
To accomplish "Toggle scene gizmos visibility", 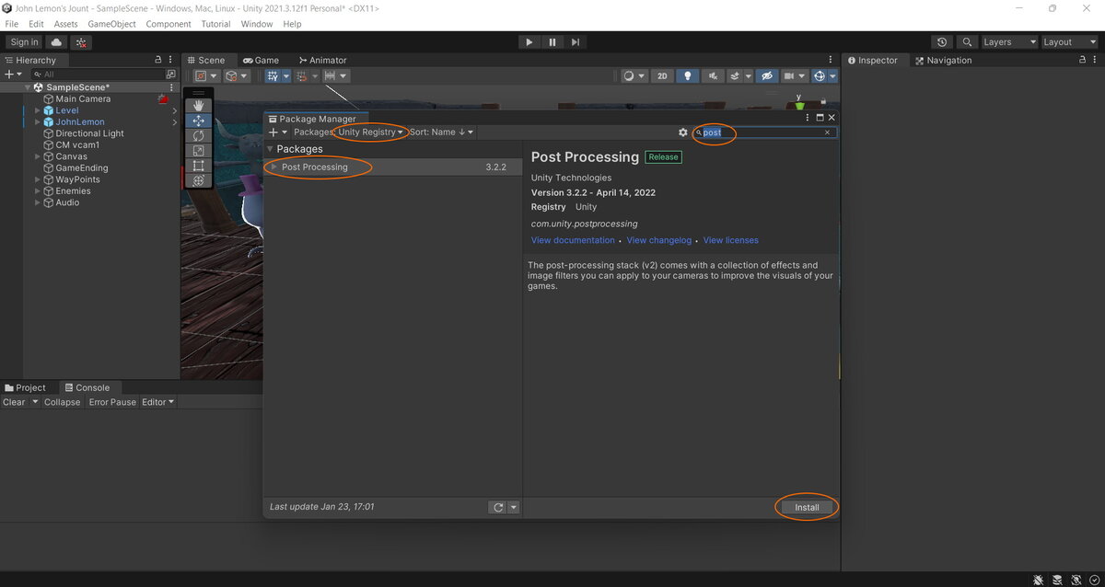I will [x=819, y=76].
